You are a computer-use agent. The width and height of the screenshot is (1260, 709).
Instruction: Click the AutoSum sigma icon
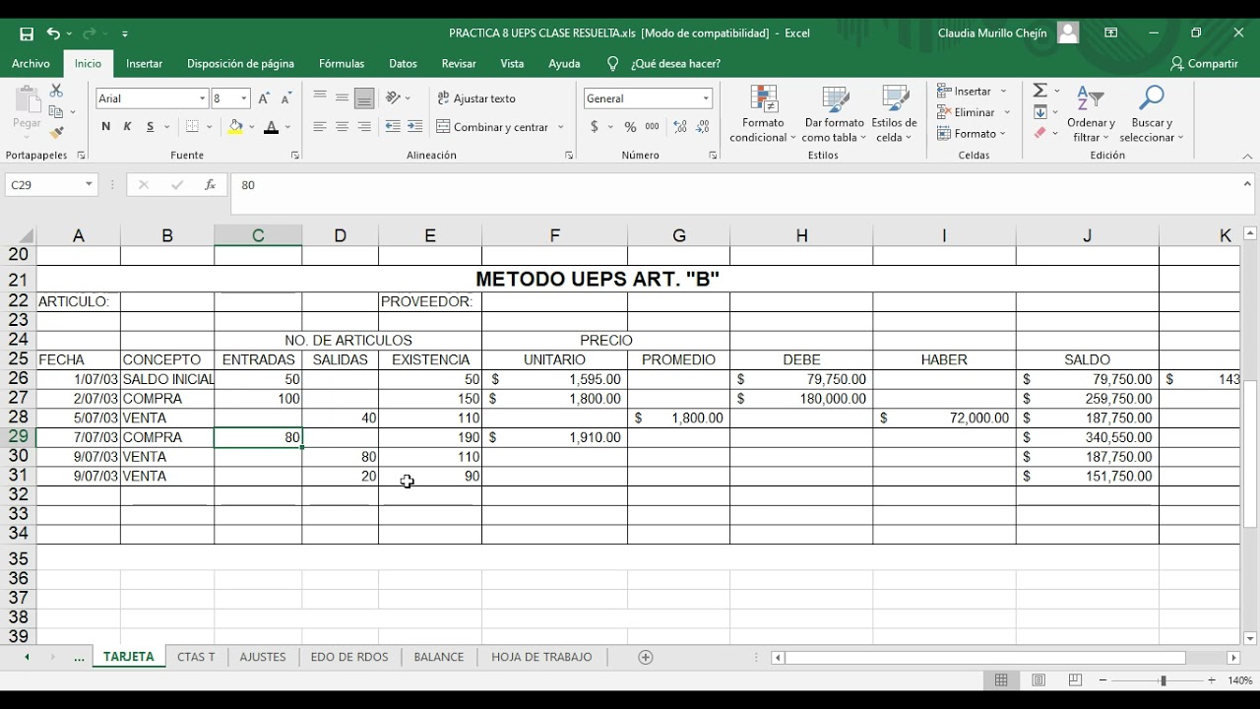pos(1039,91)
